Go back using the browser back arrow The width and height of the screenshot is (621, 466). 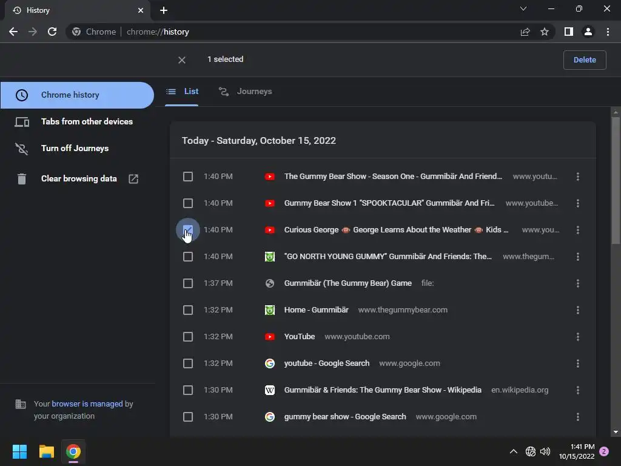13,32
